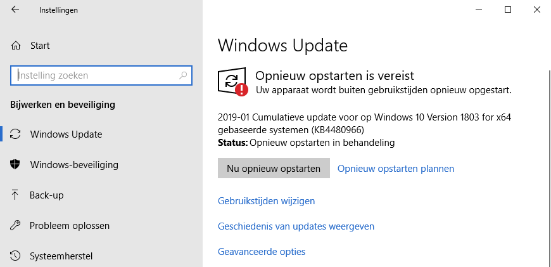Open Windows-beveiliging in the sidebar

point(73,165)
